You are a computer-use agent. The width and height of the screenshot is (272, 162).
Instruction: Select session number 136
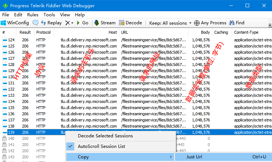click(x=11, y=114)
